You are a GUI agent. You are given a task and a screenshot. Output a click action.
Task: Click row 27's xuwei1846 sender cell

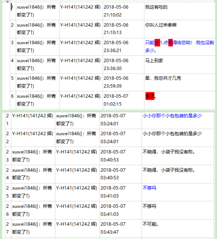[33, 228]
